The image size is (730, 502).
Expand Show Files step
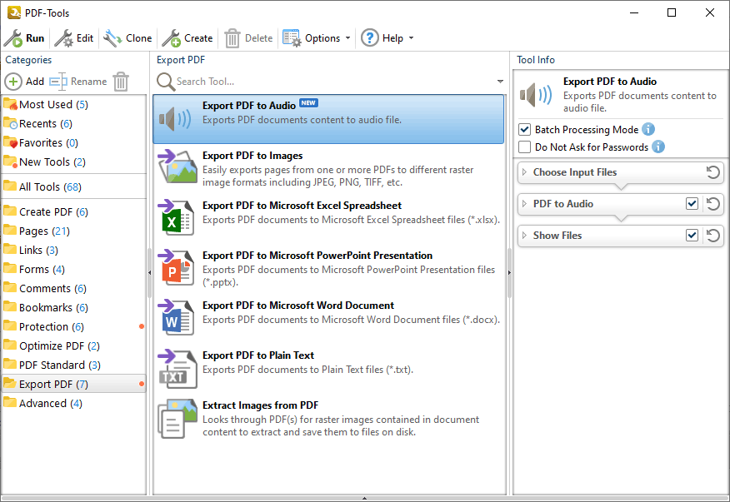click(x=525, y=236)
